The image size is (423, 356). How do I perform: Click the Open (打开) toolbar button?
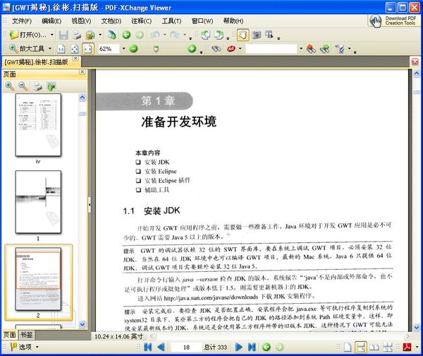click(27, 35)
